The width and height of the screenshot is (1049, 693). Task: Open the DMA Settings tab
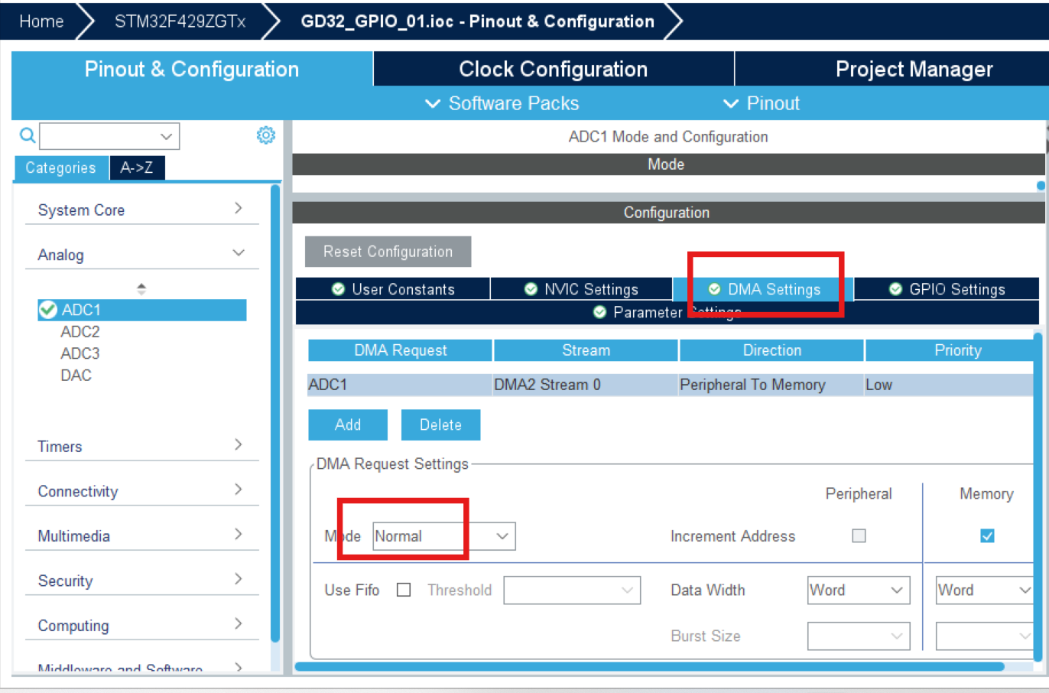tap(763, 289)
